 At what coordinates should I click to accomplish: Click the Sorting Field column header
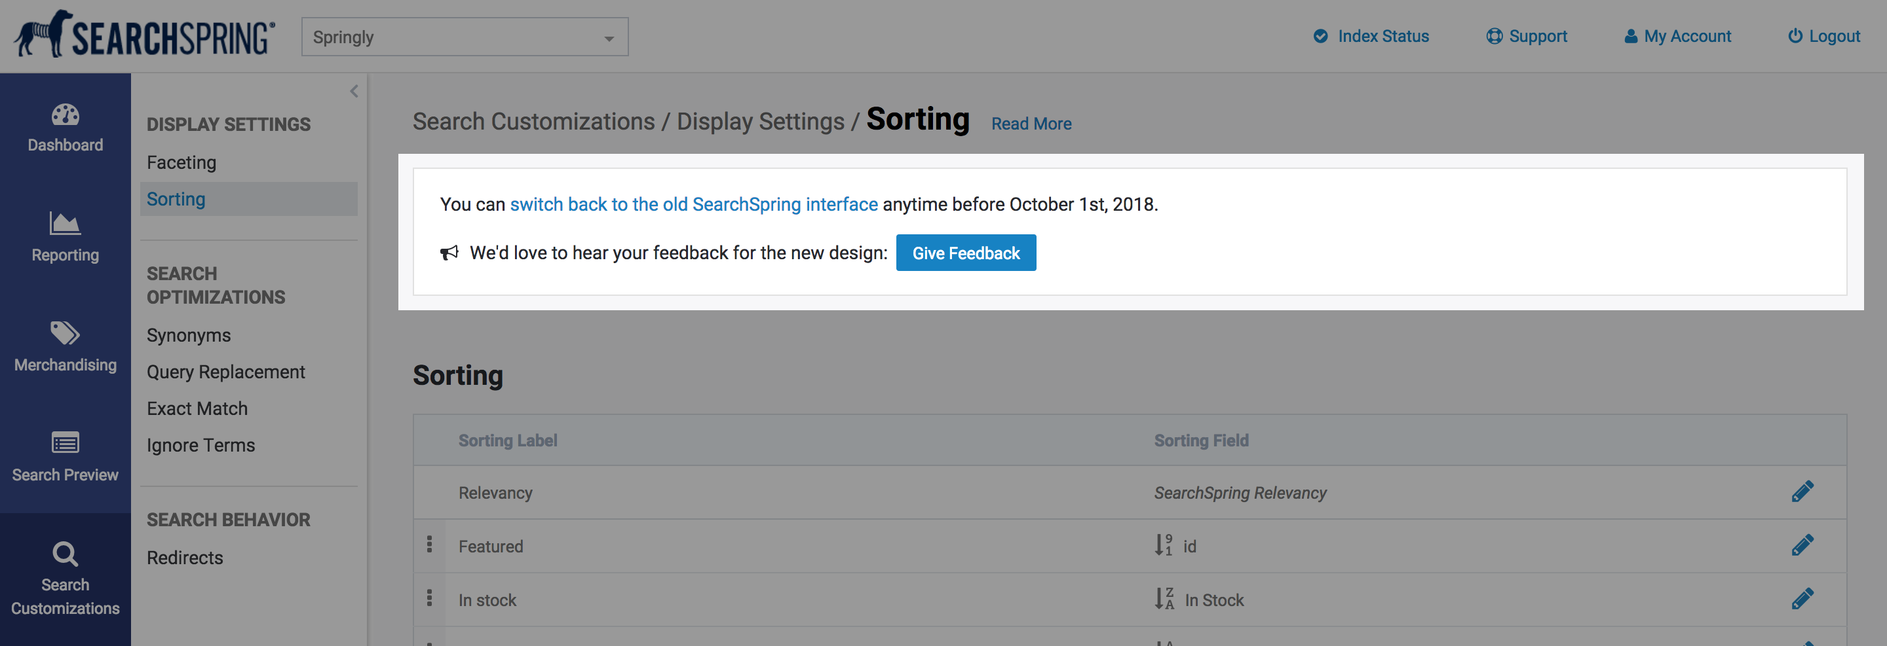[1202, 440]
